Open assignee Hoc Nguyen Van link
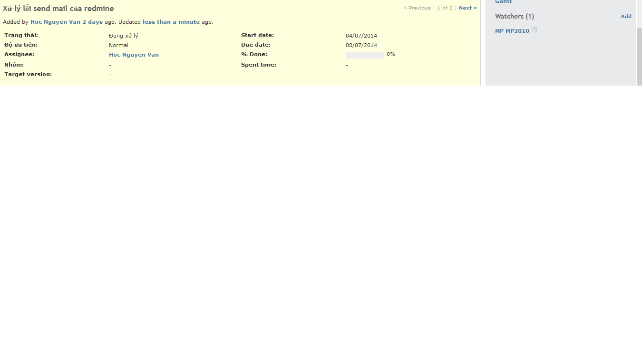The image size is (642, 360). [x=134, y=55]
